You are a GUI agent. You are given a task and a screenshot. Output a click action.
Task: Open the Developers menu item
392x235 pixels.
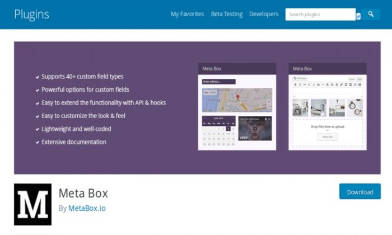(x=264, y=14)
